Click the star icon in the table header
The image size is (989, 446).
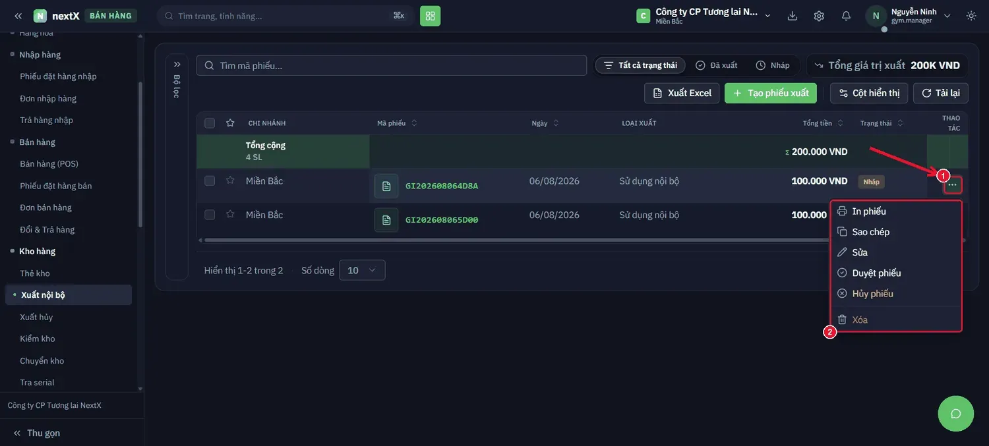(x=230, y=123)
